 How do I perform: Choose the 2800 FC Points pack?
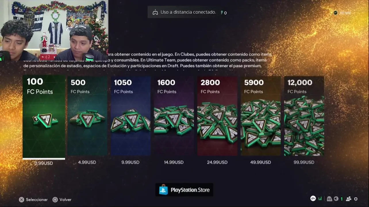pos(217,116)
